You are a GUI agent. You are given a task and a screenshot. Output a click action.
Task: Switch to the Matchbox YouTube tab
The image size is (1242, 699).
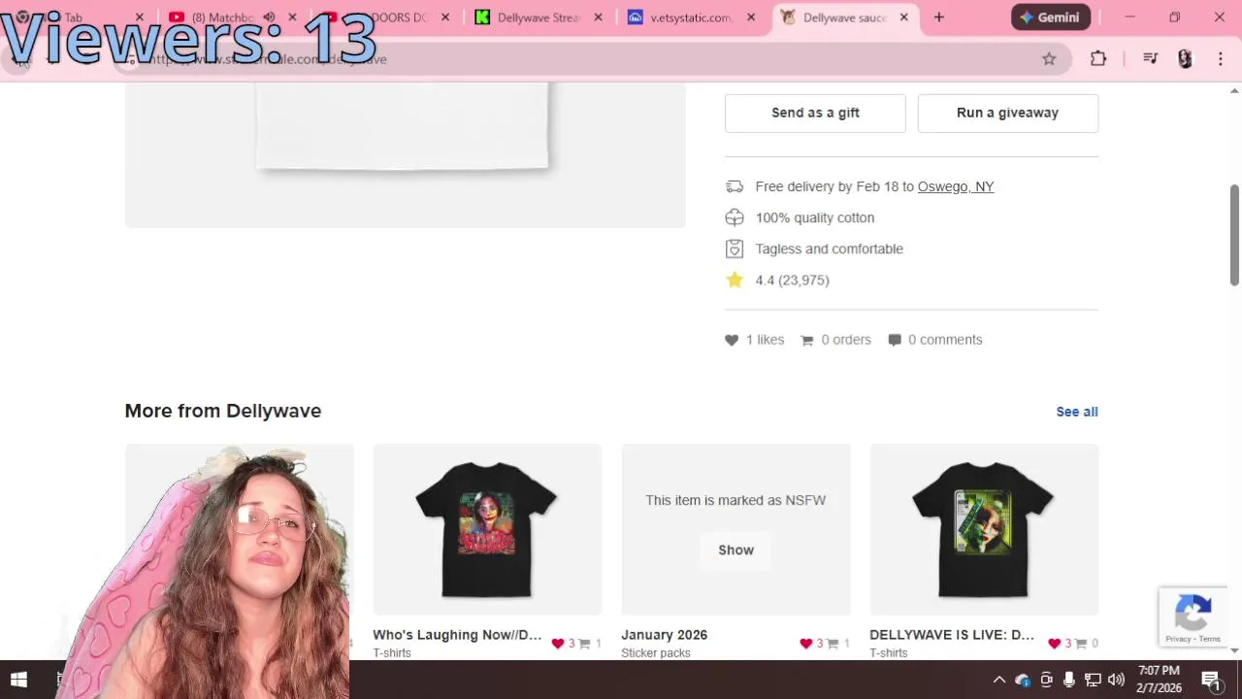(221, 17)
